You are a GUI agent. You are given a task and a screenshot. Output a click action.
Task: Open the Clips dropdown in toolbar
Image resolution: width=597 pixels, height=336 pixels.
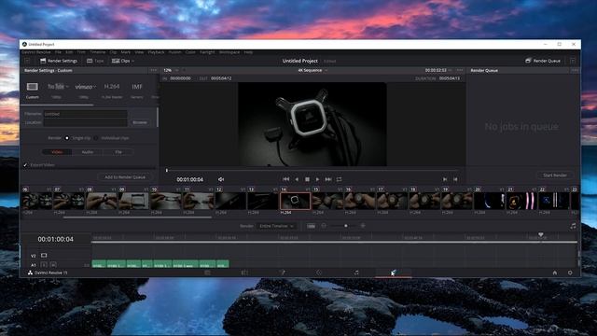click(x=122, y=61)
